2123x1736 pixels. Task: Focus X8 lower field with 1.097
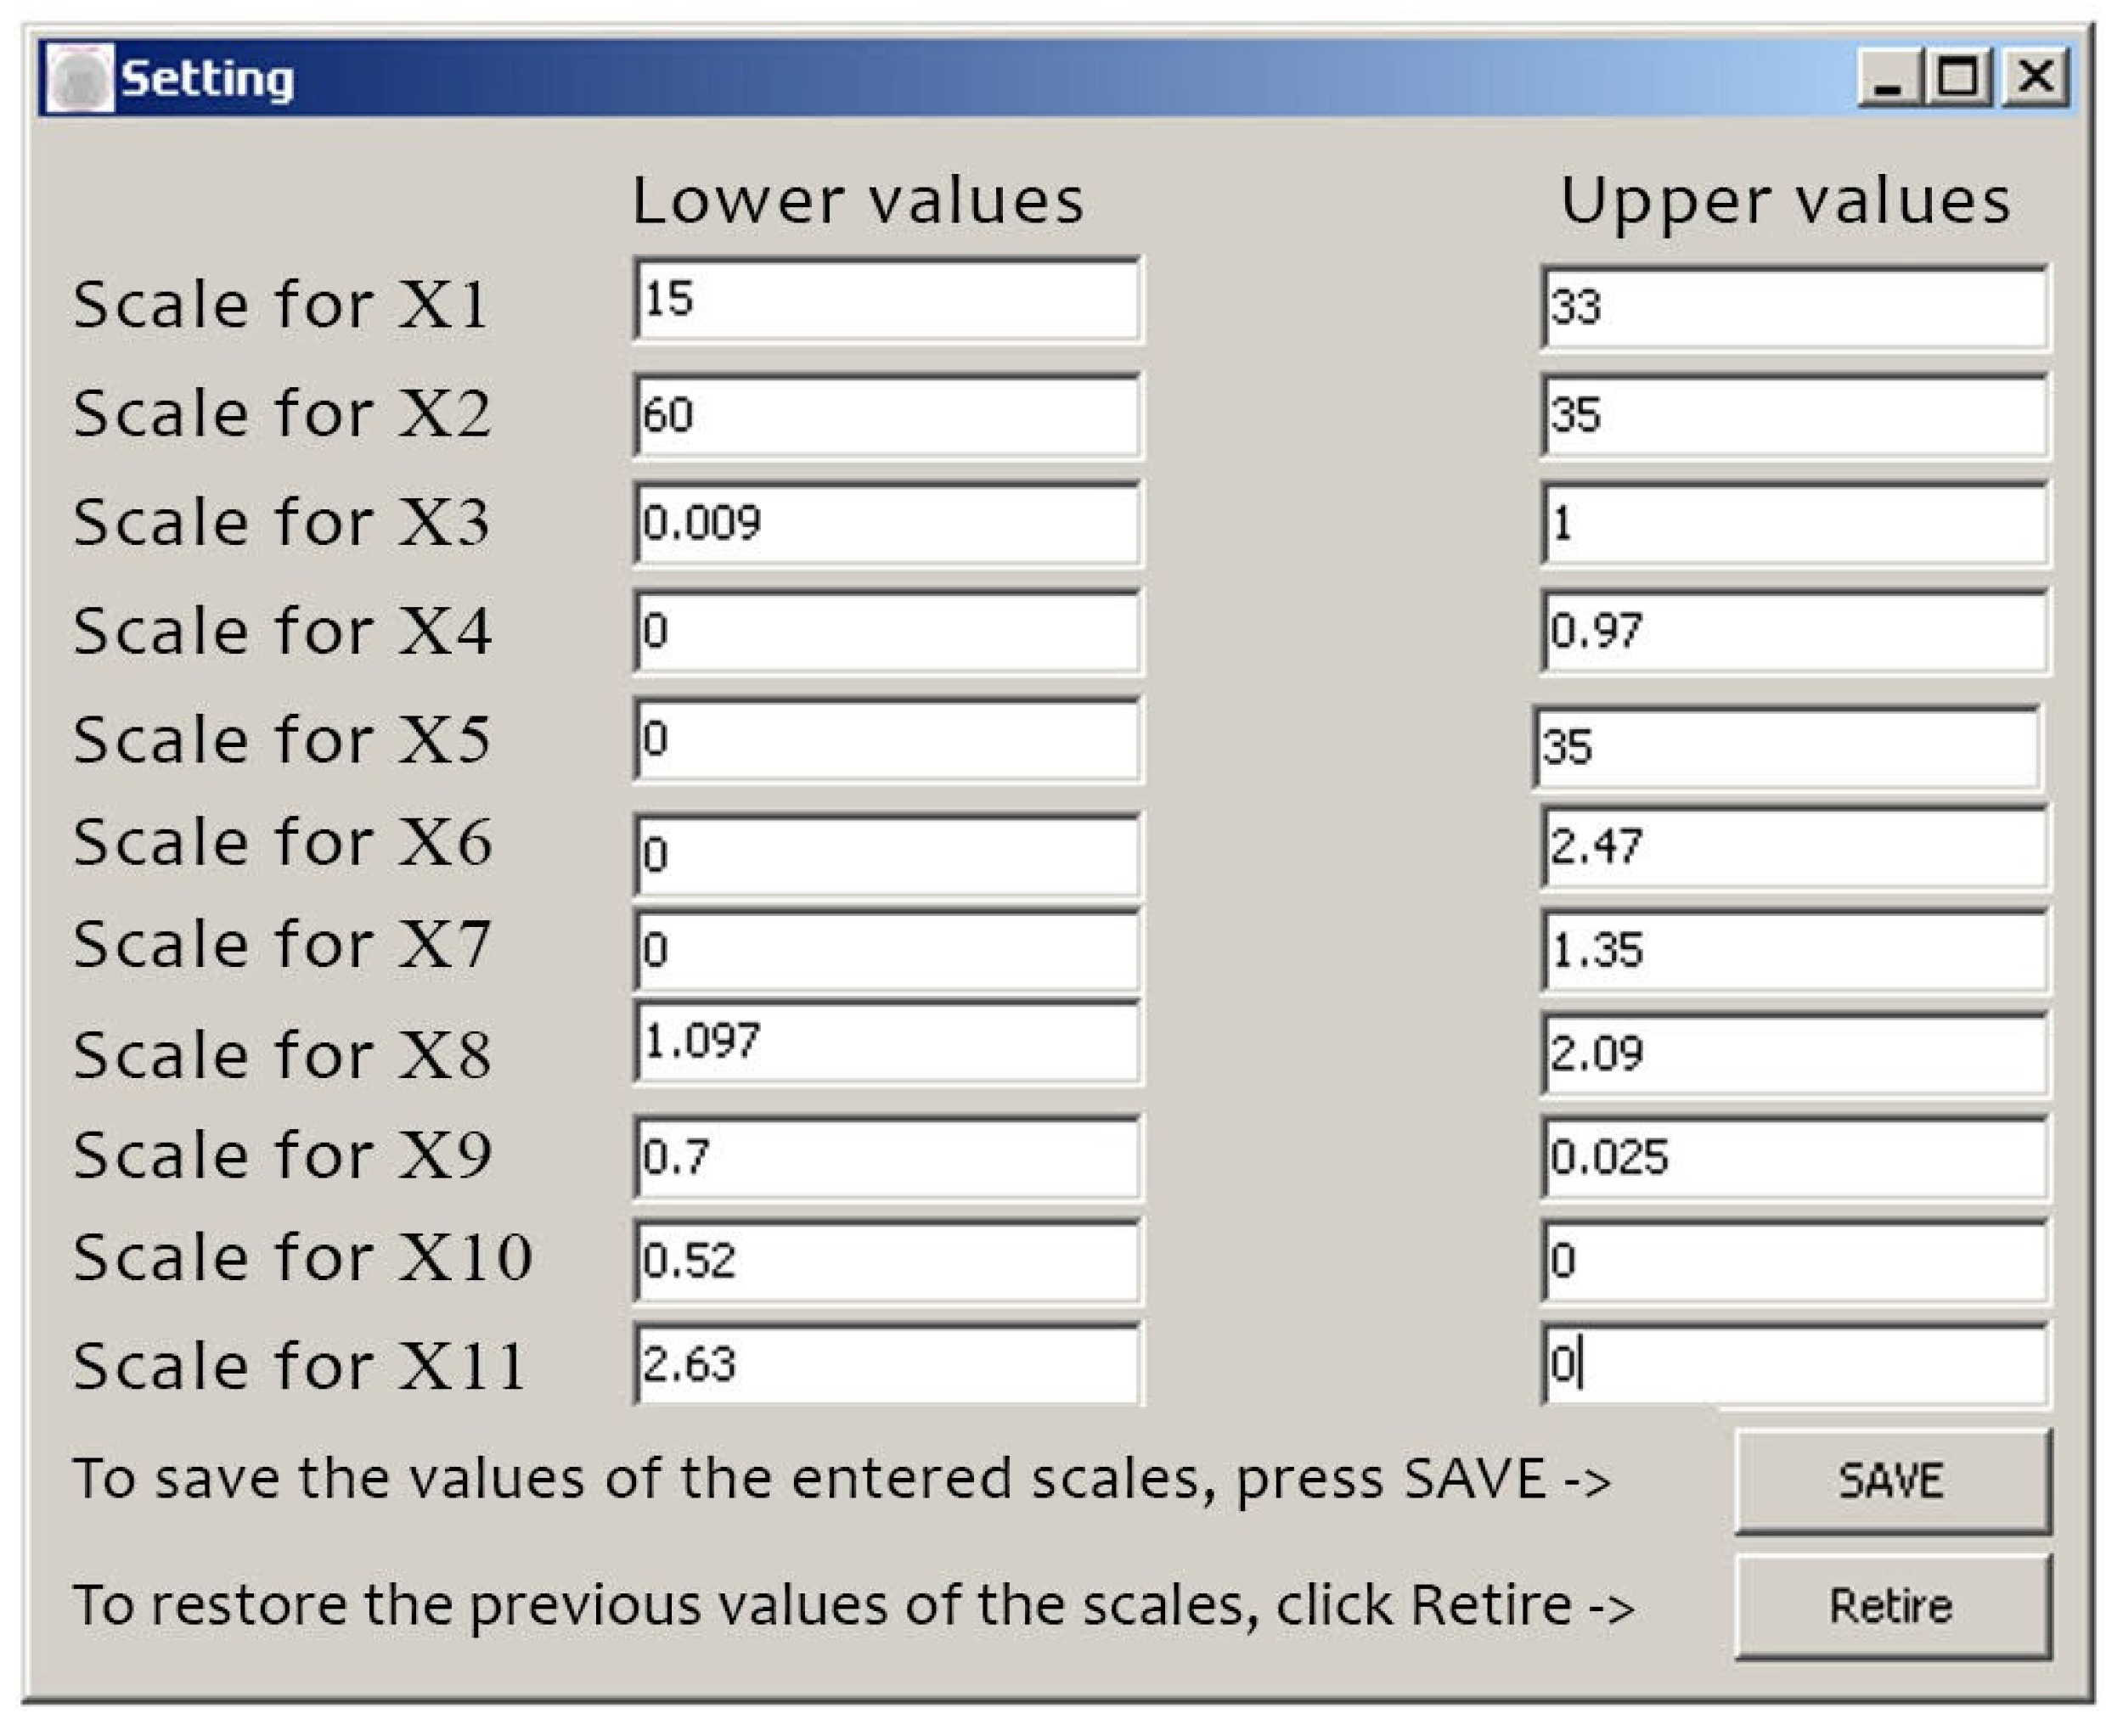click(887, 1042)
